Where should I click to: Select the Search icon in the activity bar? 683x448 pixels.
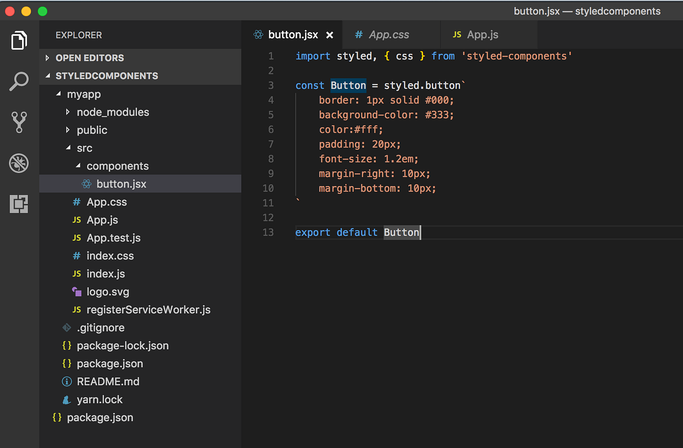19,81
